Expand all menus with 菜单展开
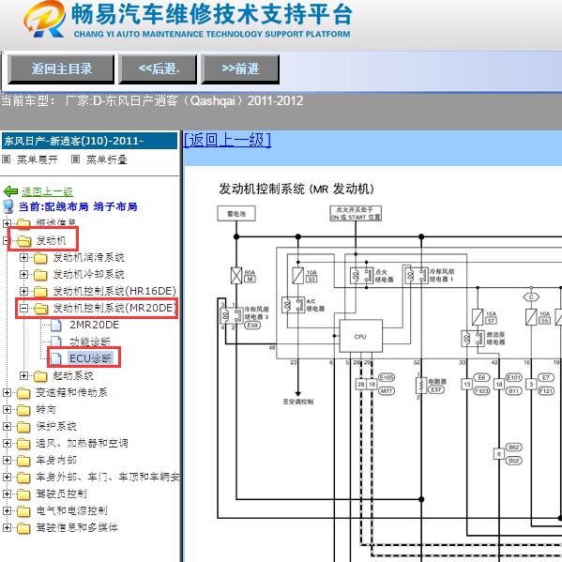Image resolution: width=562 pixels, height=562 pixels. [38, 159]
